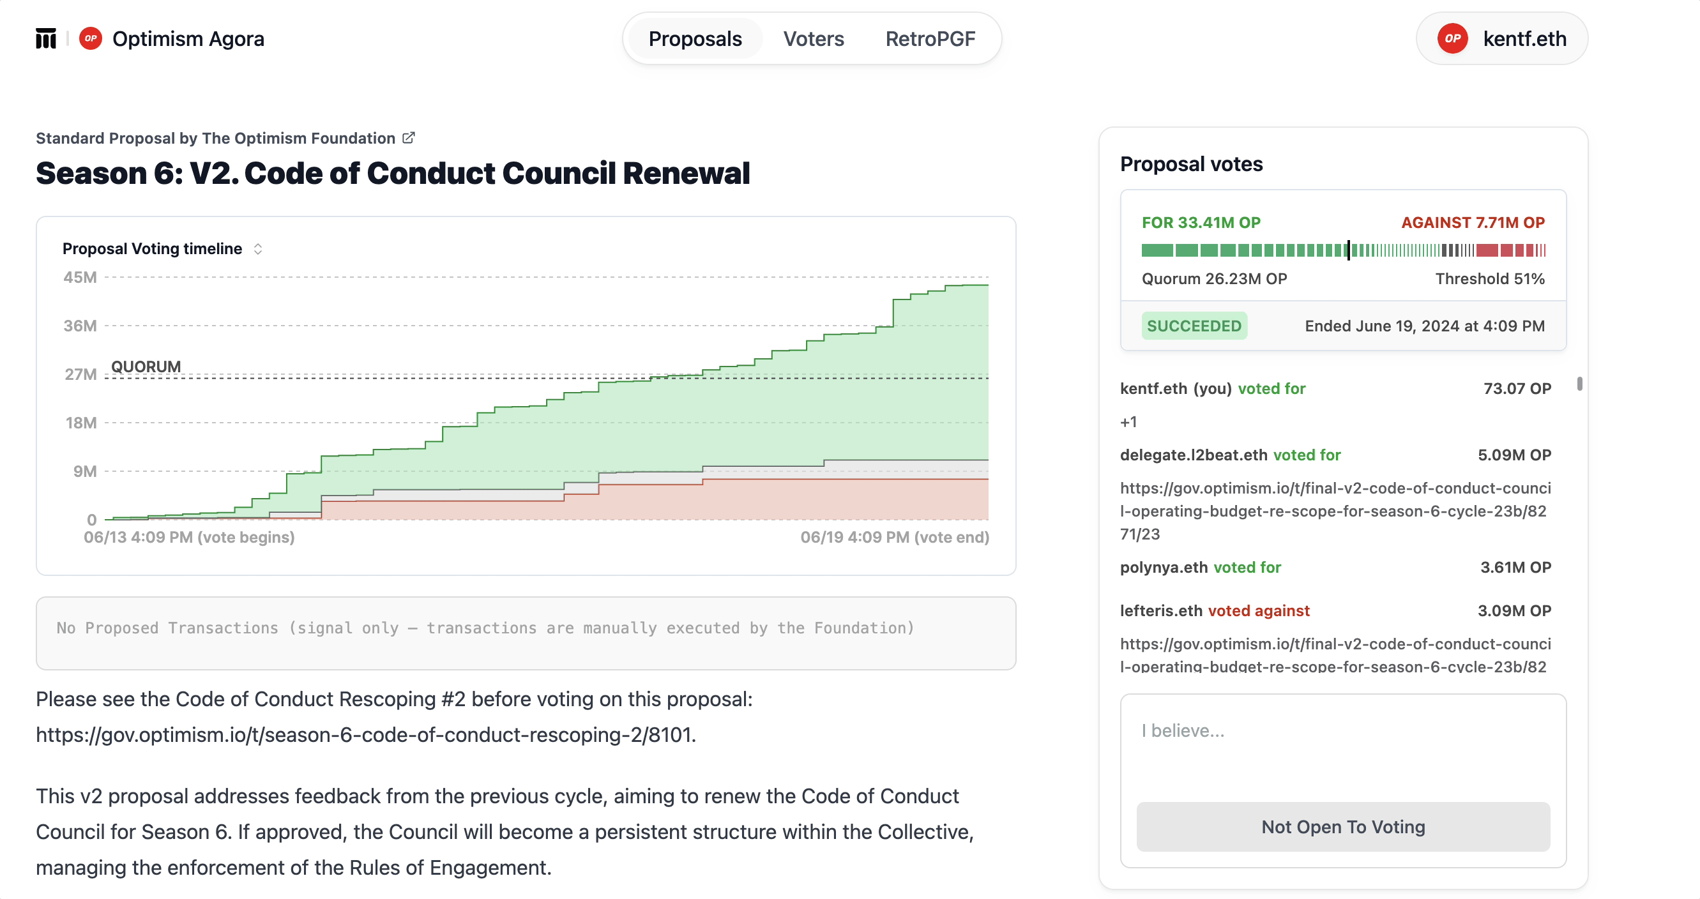Click the 73.07 OP vote amount
The height and width of the screenshot is (899, 1700).
click(x=1517, y=388)
